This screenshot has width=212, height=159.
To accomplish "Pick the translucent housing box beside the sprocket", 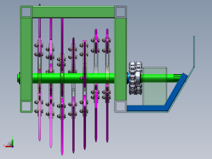I will tap(155, 86).
